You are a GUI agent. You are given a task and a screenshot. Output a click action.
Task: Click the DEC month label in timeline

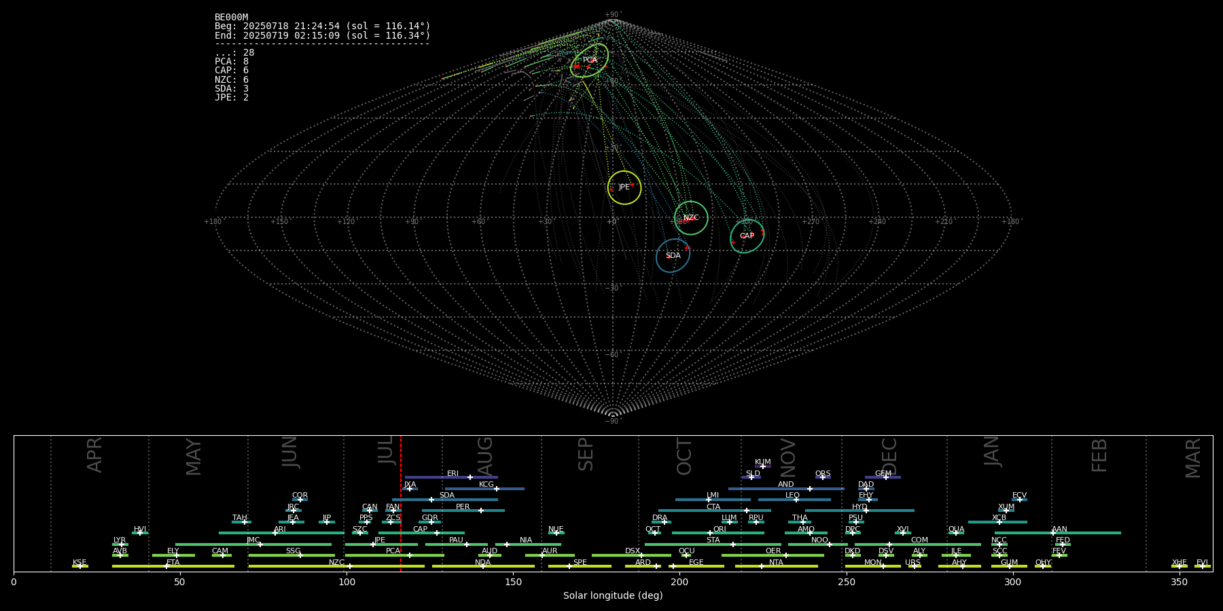(x=889, y=457)
